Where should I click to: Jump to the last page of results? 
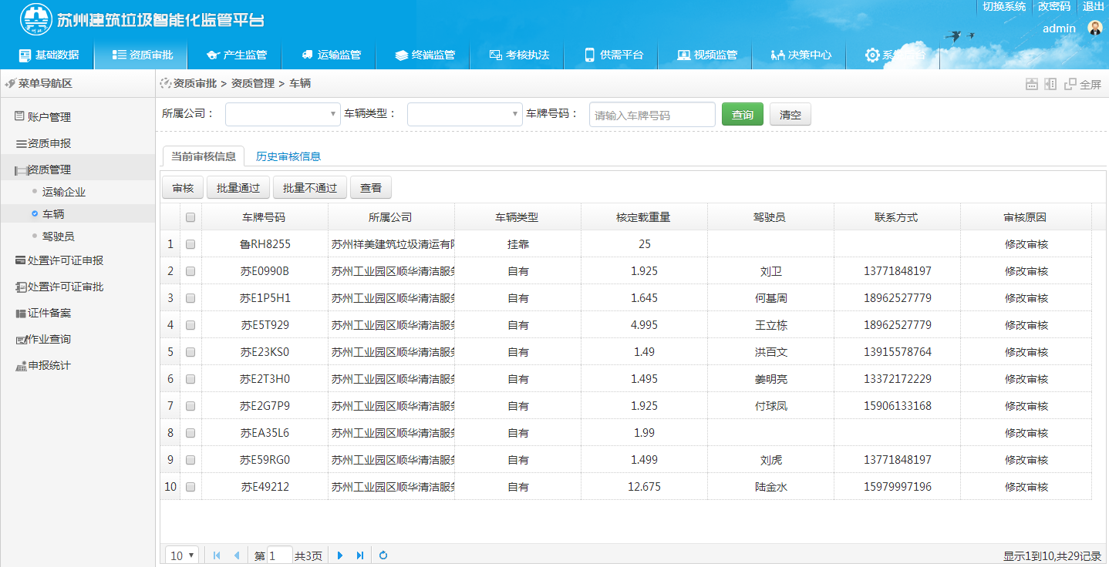click(360, 555)
